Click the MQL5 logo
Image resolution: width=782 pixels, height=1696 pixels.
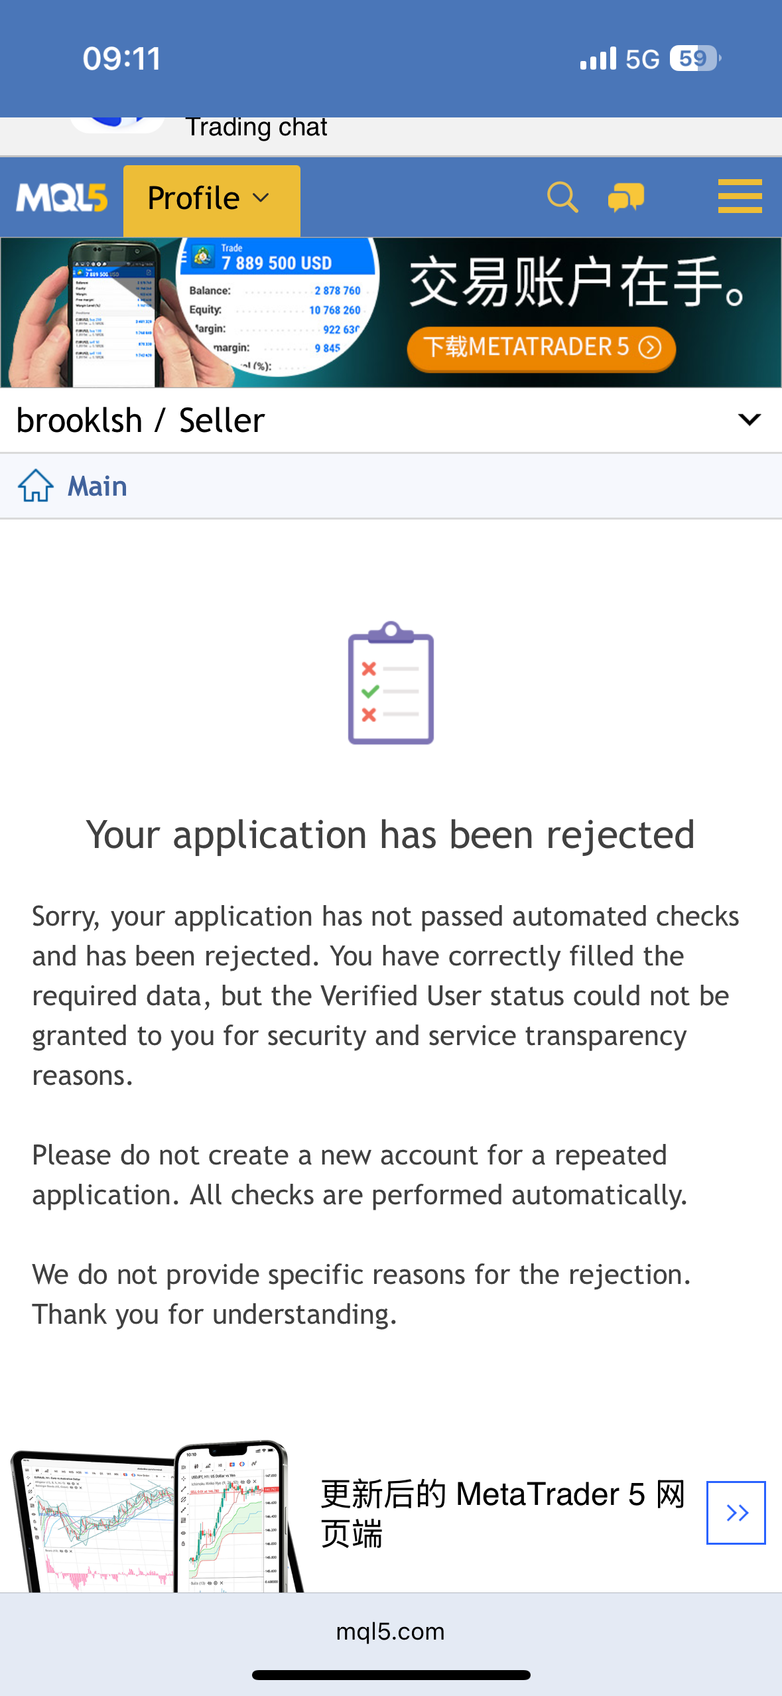tap(62, 198)
